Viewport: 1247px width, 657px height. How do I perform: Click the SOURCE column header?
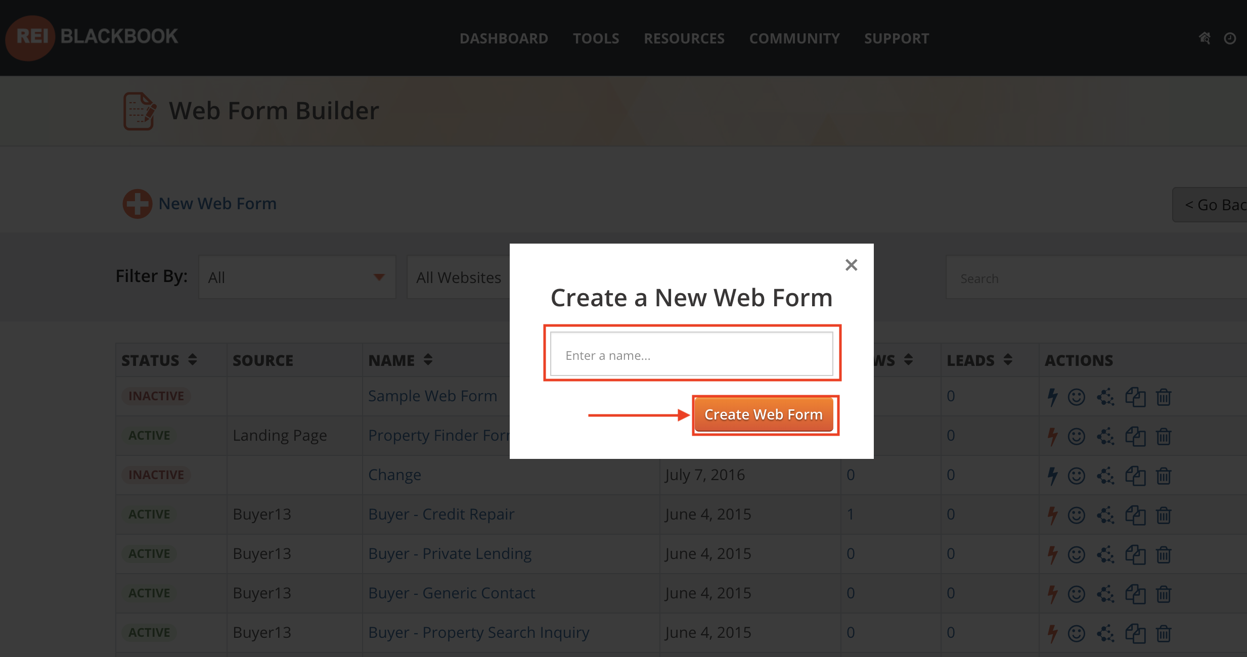(x=262, y=360)
